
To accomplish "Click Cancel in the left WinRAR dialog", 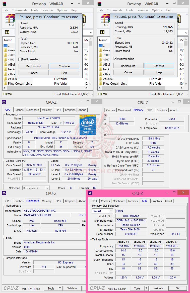I will point(34,73).
